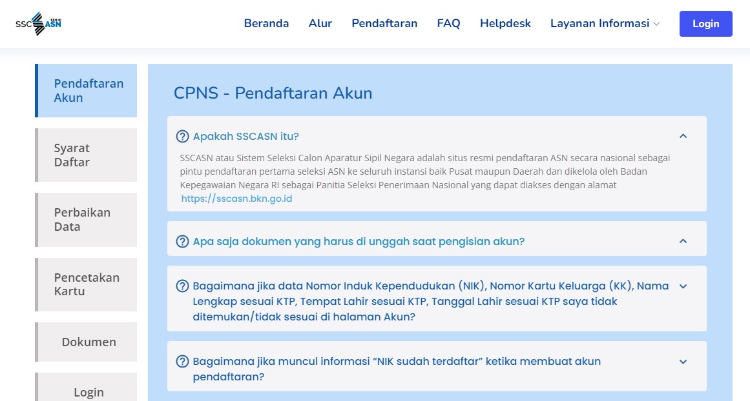Click question mark icon beside Apakah SSCASN itu

point(182,137)
